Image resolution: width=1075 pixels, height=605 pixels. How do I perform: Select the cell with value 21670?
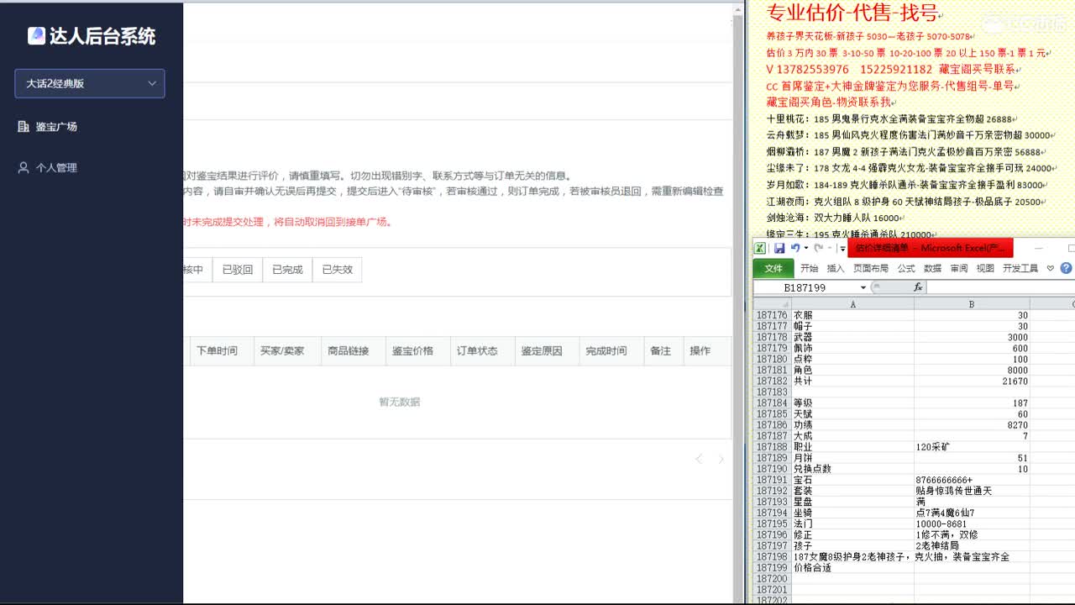(x=972, y=381)
